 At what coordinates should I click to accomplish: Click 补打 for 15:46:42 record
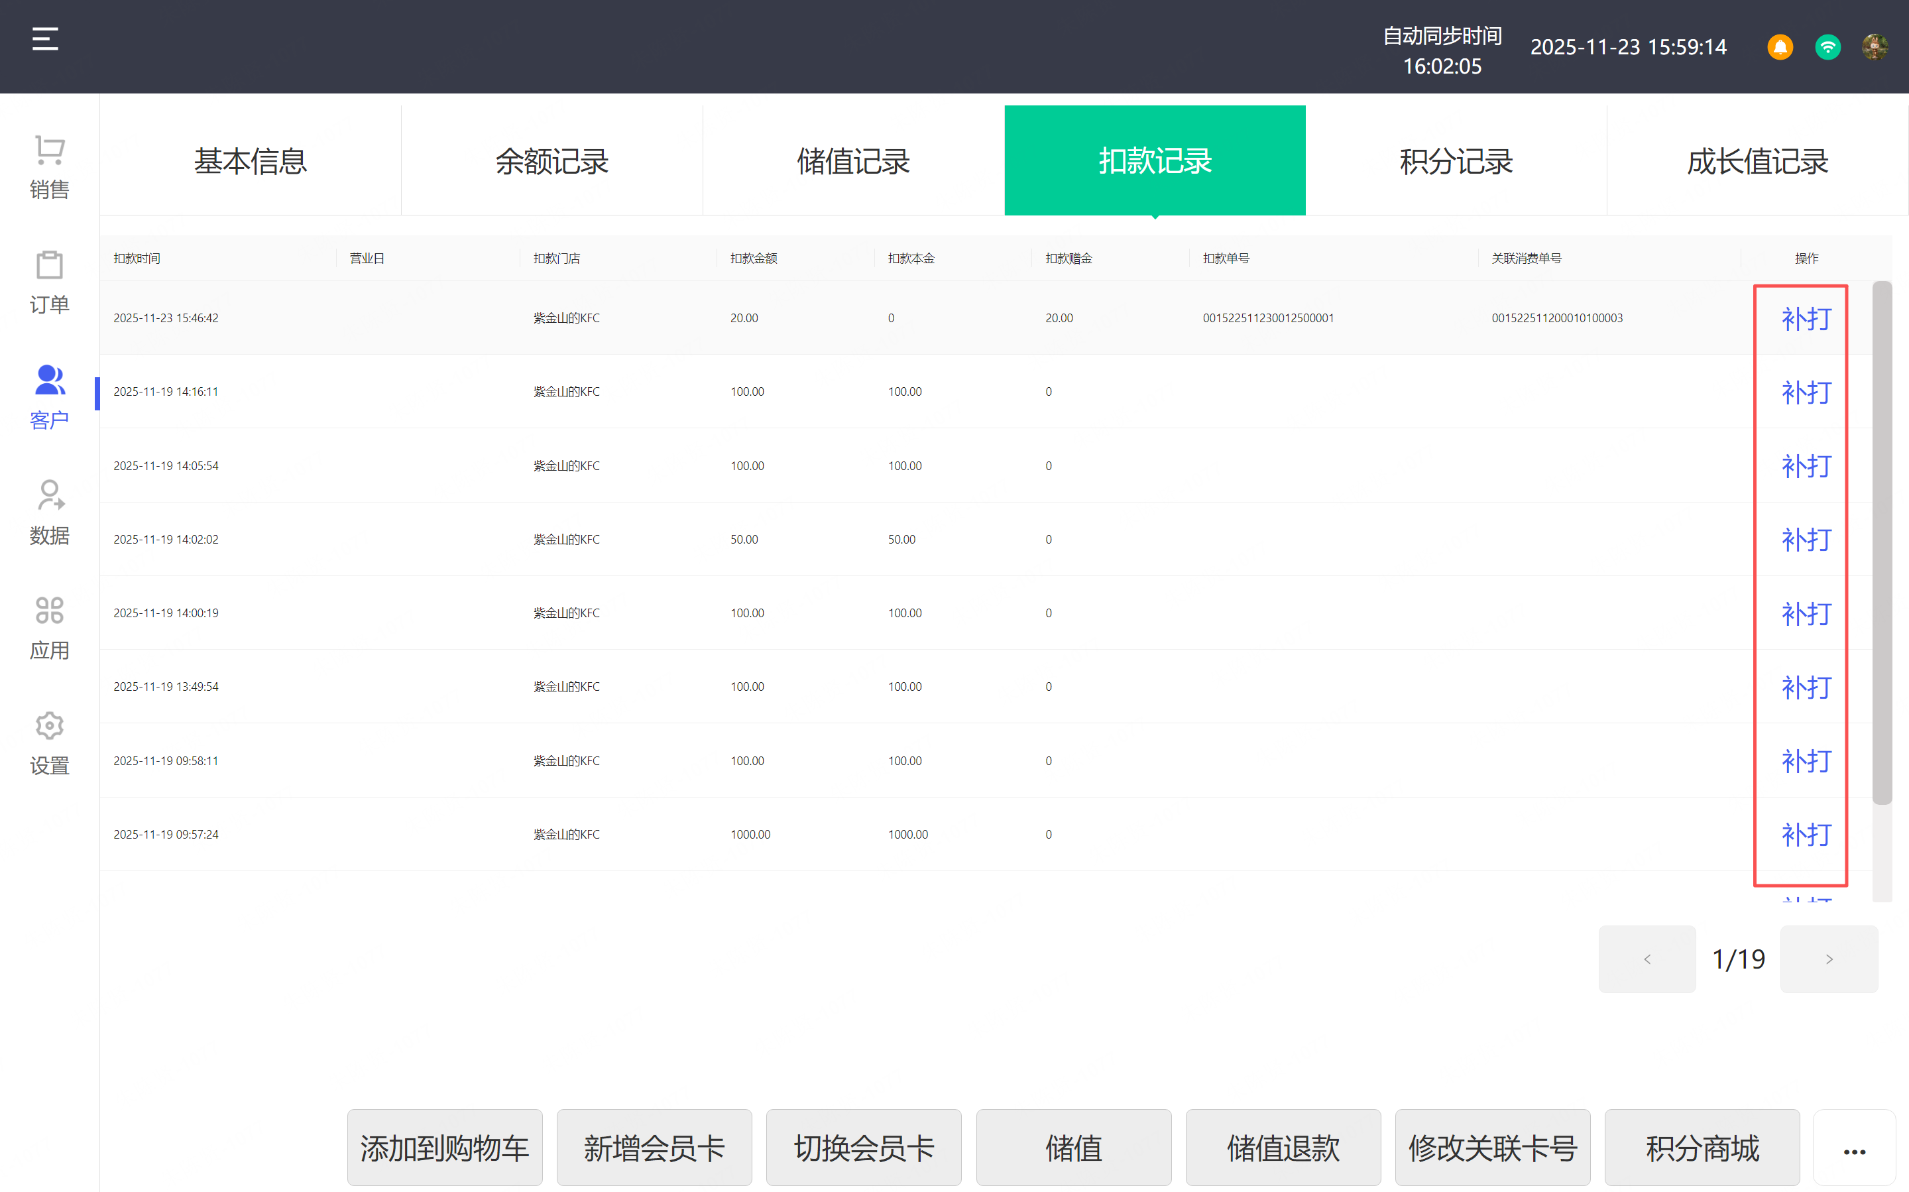pyautogui.click(x=1806, y=318)
